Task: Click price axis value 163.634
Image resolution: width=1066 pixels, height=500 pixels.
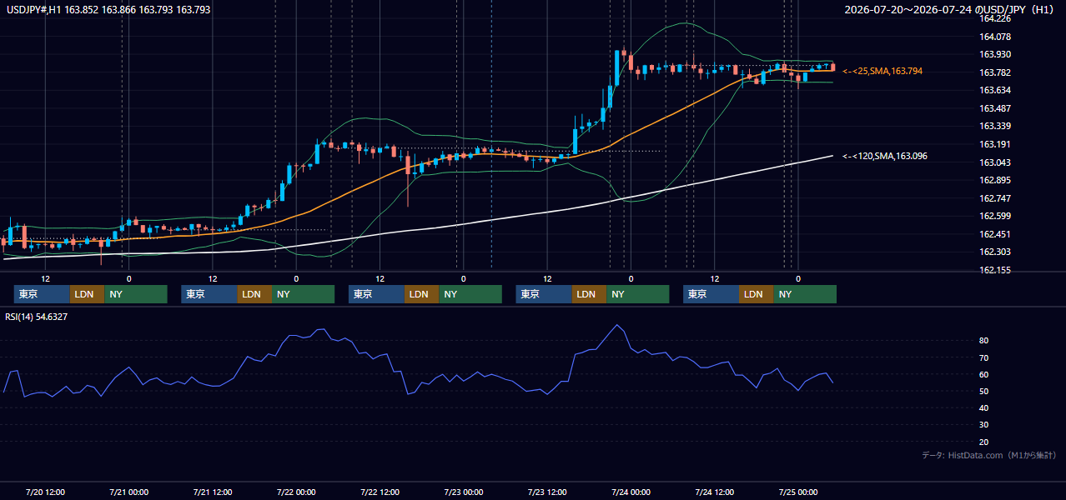Action: [x=995, y=90]
